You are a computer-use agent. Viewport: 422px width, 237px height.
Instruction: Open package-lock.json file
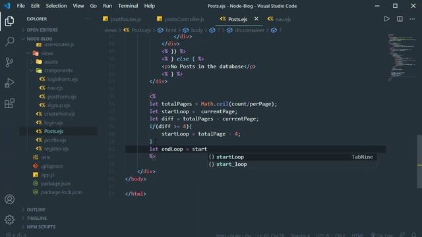[61, 192]
